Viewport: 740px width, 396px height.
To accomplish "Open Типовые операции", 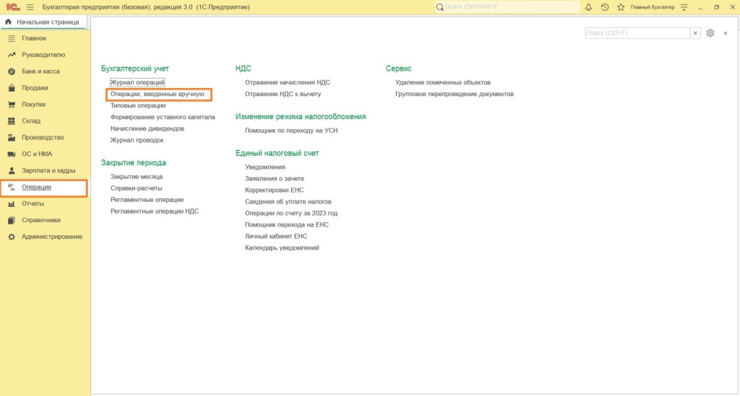I will click(x=138, y=105).
